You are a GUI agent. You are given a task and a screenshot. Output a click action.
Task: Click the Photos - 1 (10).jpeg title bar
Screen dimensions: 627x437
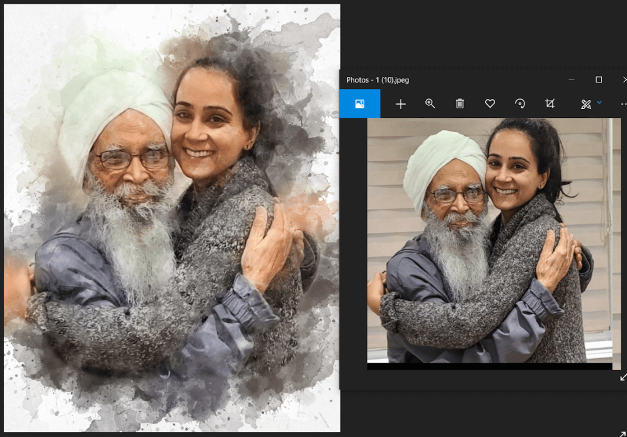coord(441,80)
